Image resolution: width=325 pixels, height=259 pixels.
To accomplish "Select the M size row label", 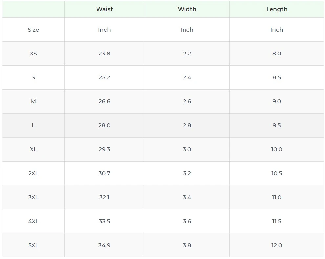I will click(33, 101).
